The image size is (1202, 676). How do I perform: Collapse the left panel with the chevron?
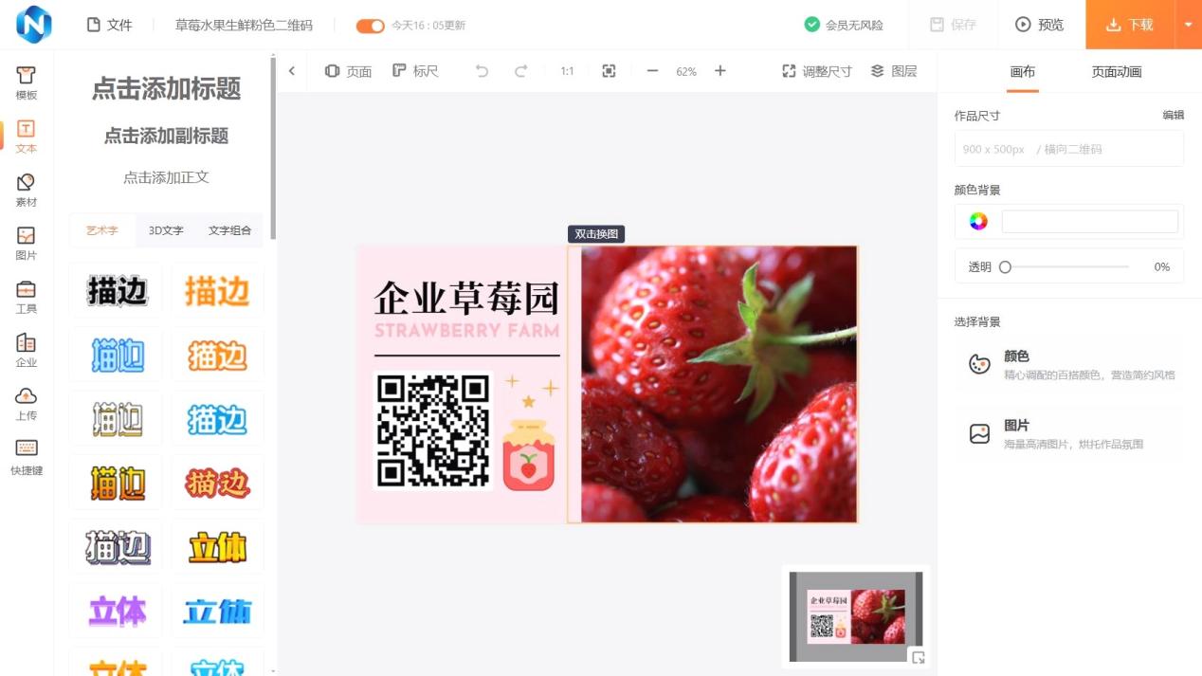click(x=292, y=70)
